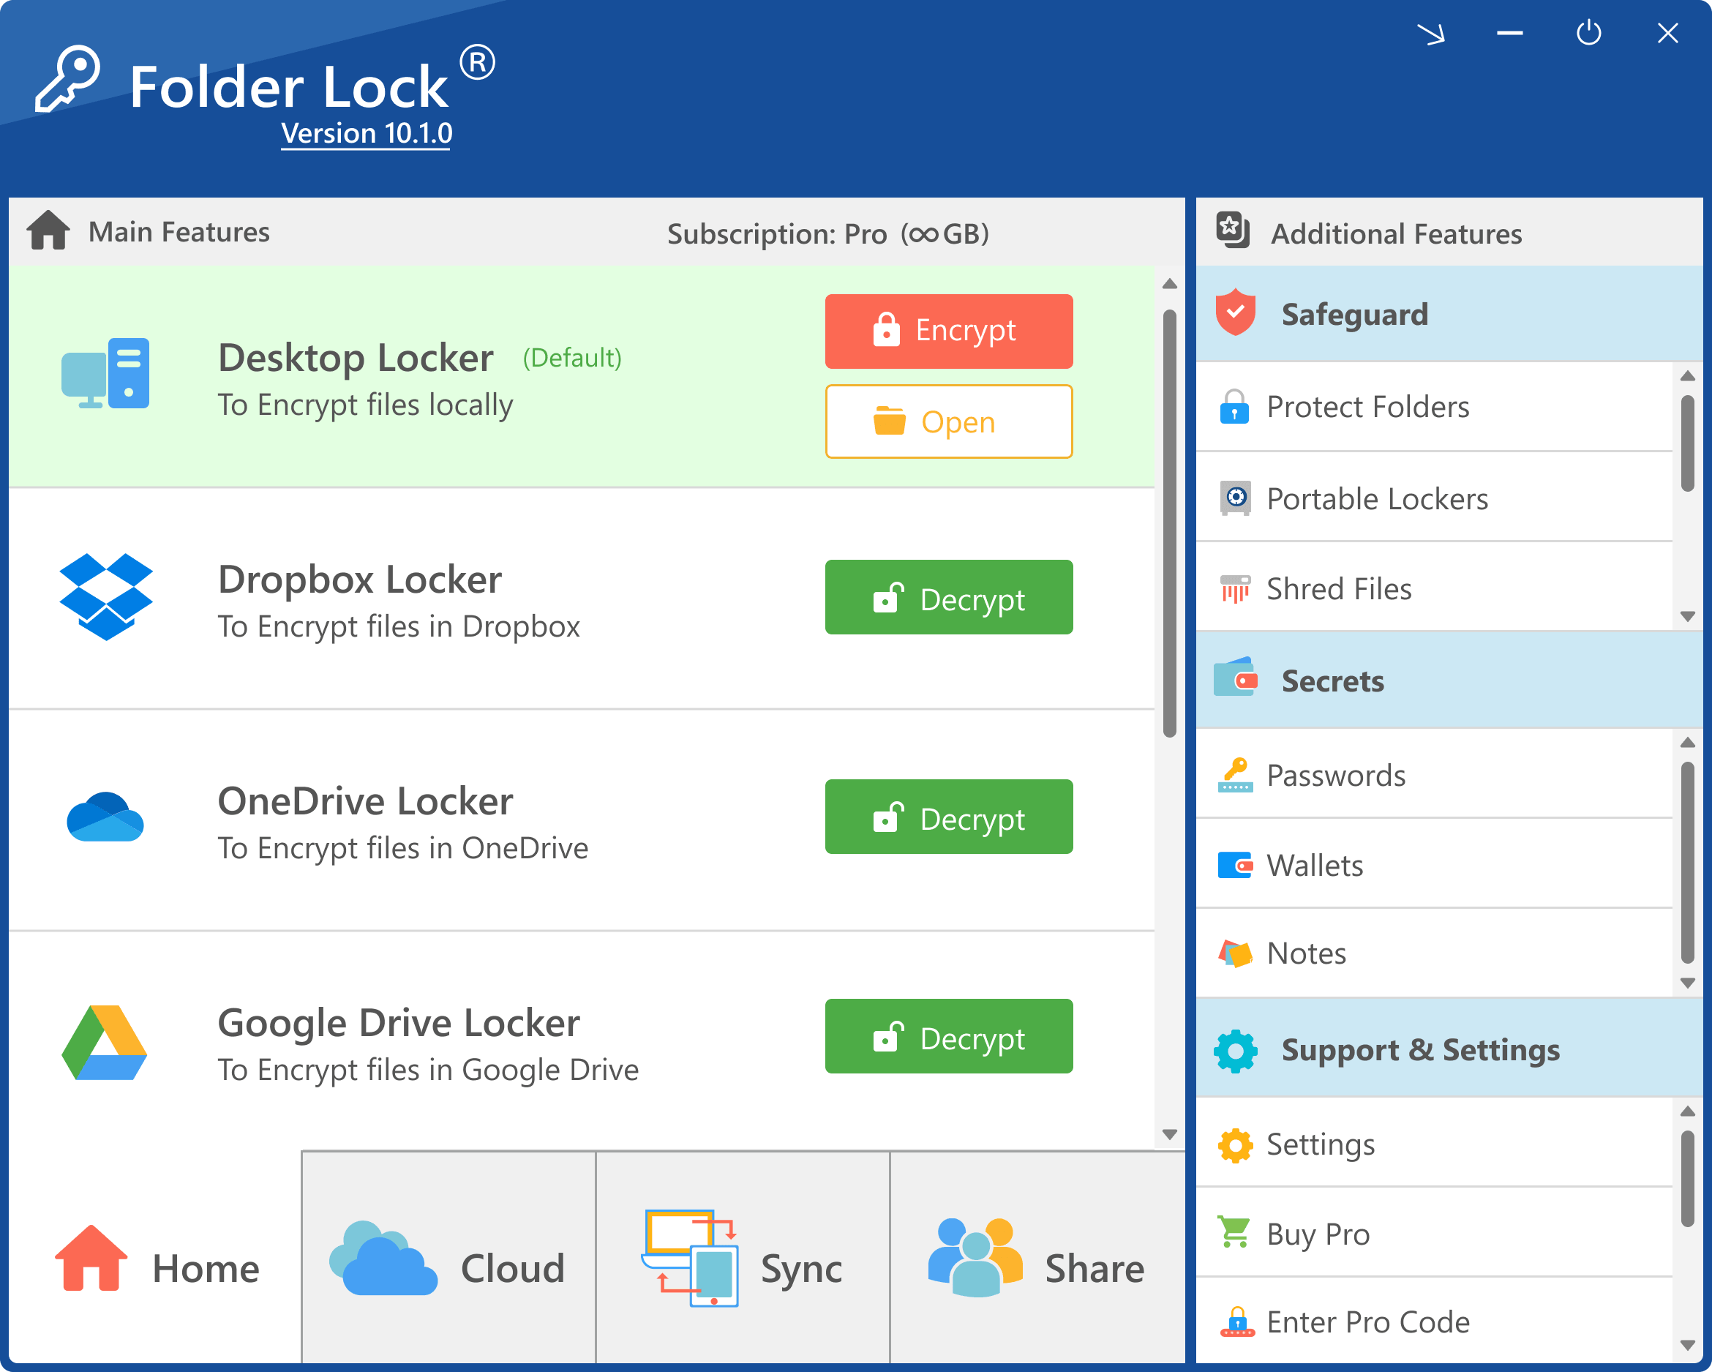This screenshot has height=1372, width=1712.
Task: Switch to the Cloud tab
Action: coord(448,1258)
